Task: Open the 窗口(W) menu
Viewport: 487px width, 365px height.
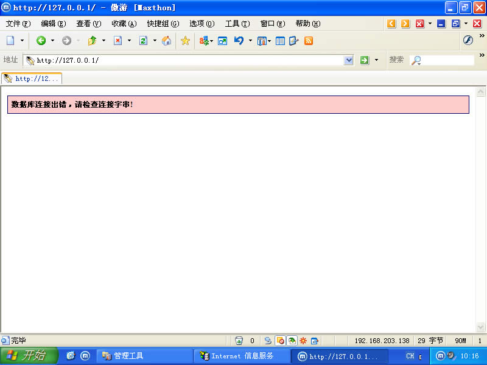Action: pos(273,24)
